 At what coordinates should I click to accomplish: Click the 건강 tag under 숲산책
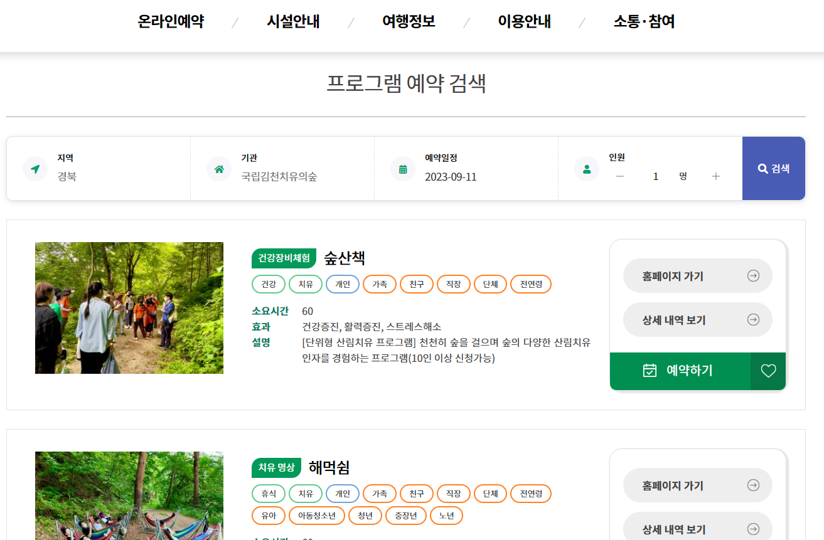[269, 284]
